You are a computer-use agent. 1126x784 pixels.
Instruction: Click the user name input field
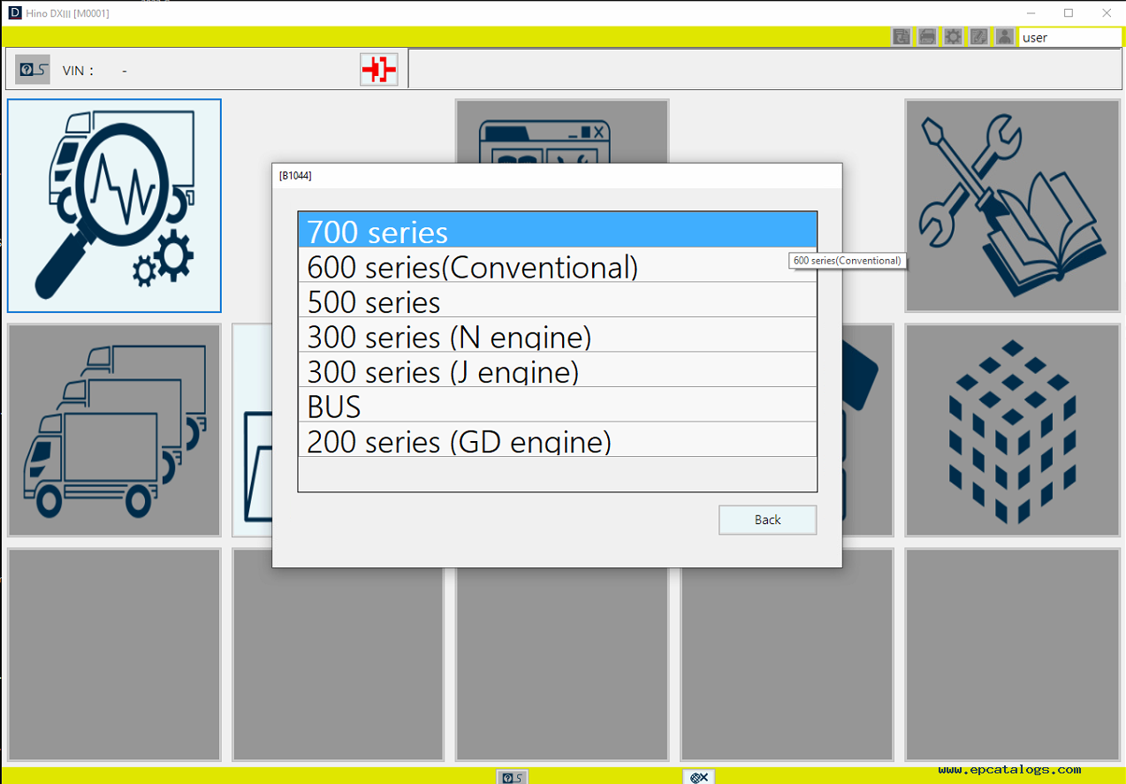click(1069, 37)
